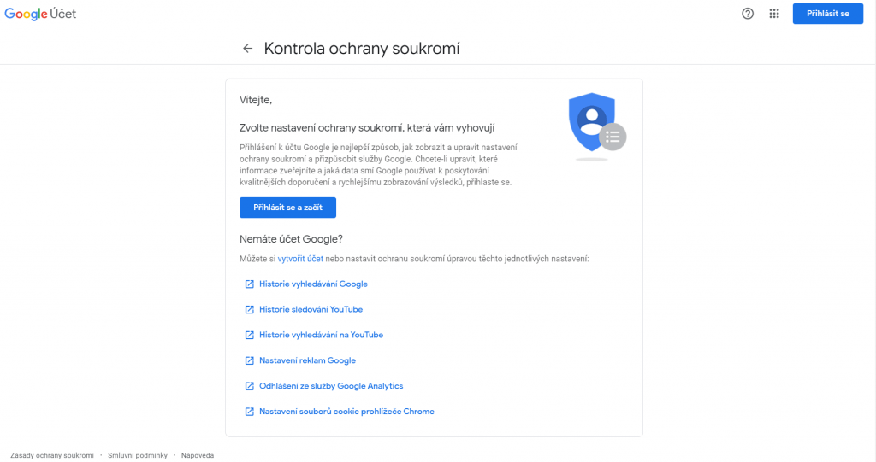This screenshot has height=462, width=876.
Task: Open Nastavení souborů cookie prohlížeče Chrome link
Action: point(347,412)
